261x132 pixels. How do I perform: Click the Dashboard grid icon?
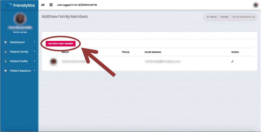pos(6,42)
